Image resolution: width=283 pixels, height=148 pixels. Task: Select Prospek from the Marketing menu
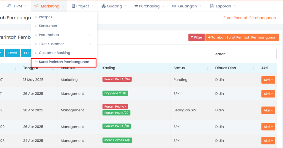pos(46,17)
